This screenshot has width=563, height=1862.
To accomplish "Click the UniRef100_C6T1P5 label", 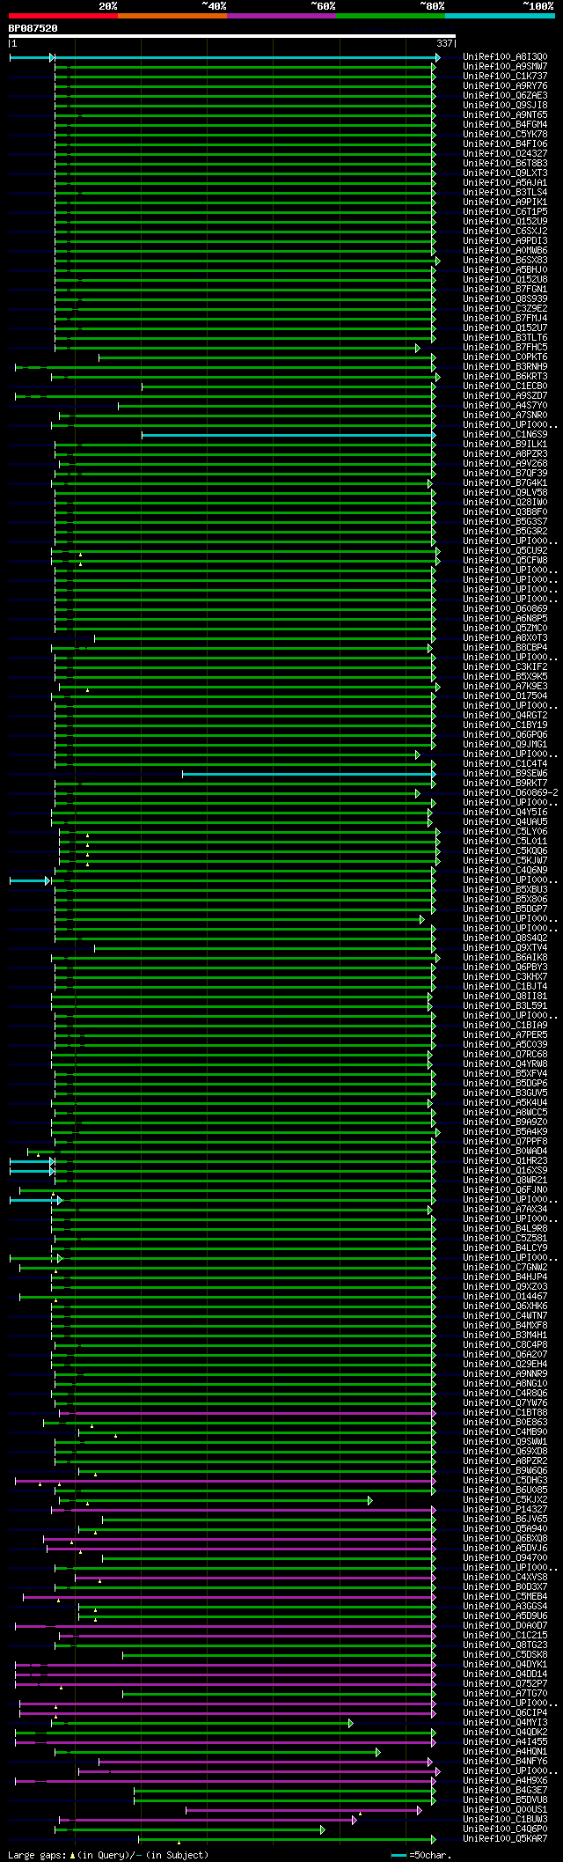I will 505,212.
